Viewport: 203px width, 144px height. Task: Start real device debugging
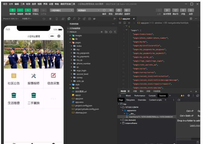click(119, 10)
